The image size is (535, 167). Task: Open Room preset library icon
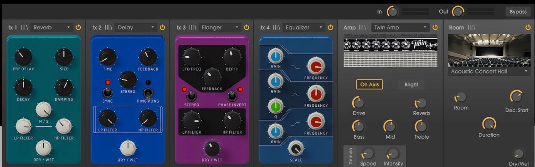pos(471,27)
